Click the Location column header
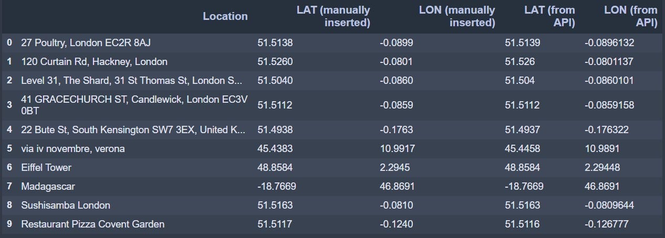 click(225, 16)
